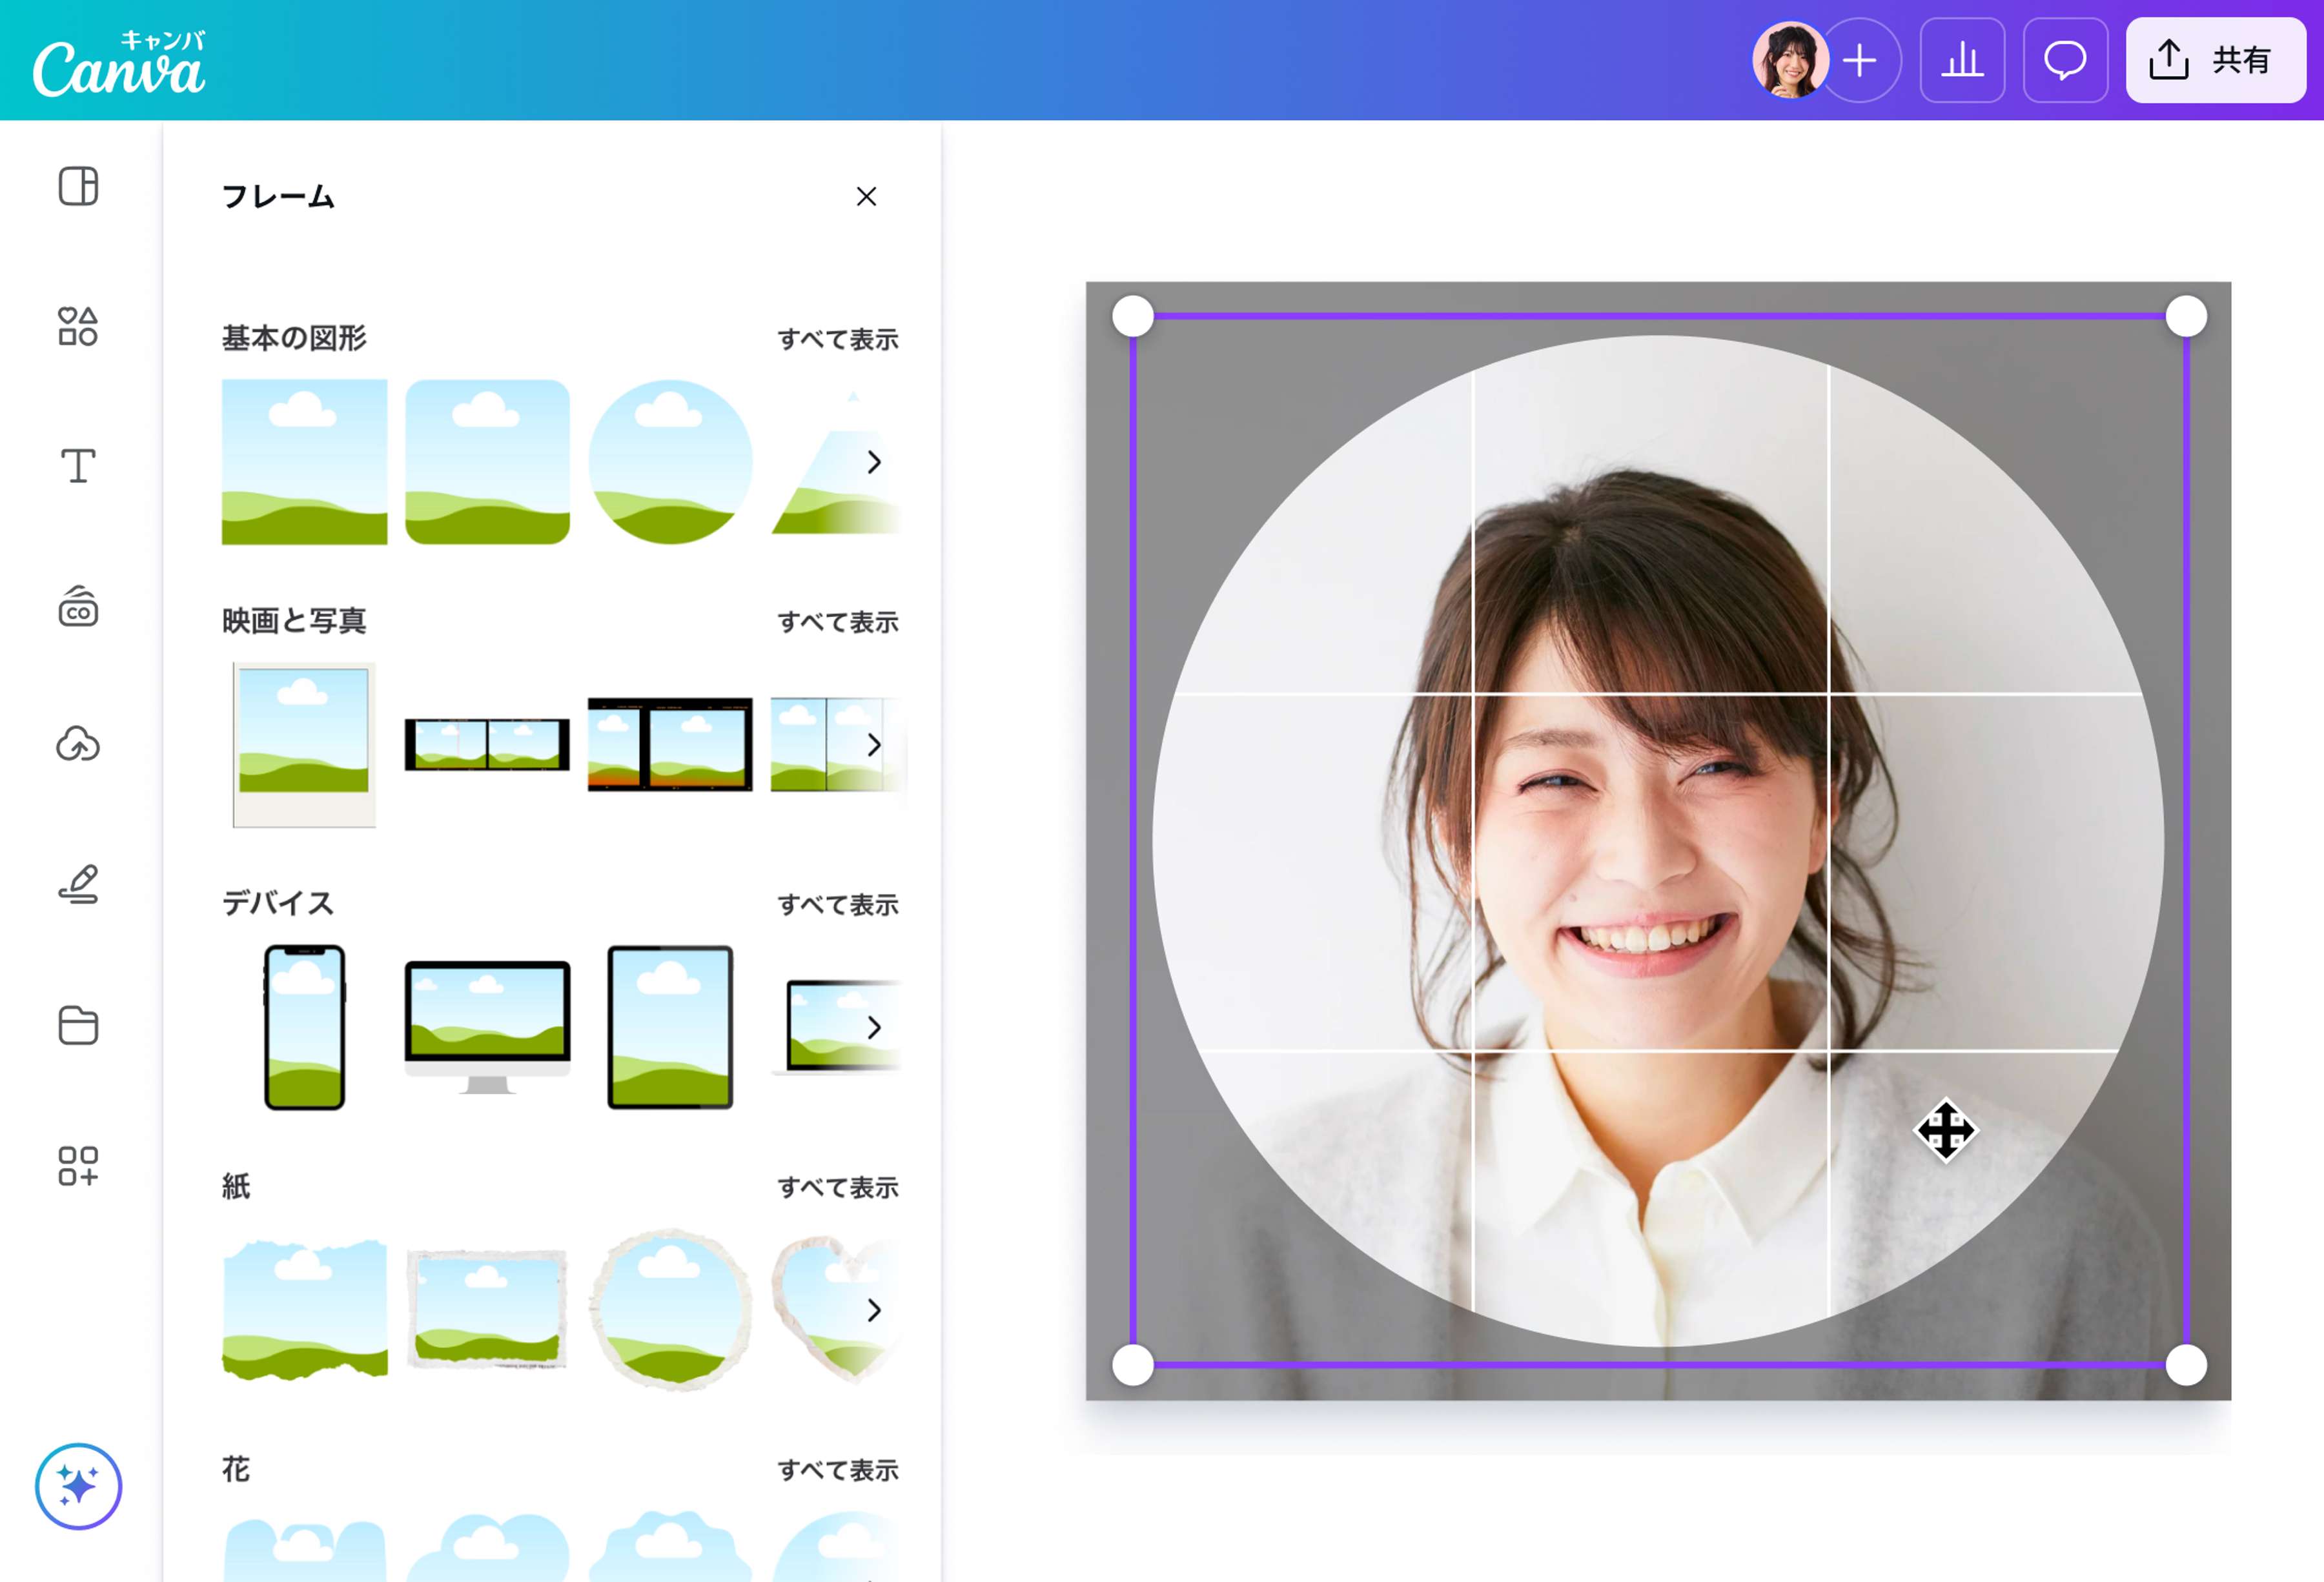
Task: Show all in 基本の図形 section
Action: [838, 339]
